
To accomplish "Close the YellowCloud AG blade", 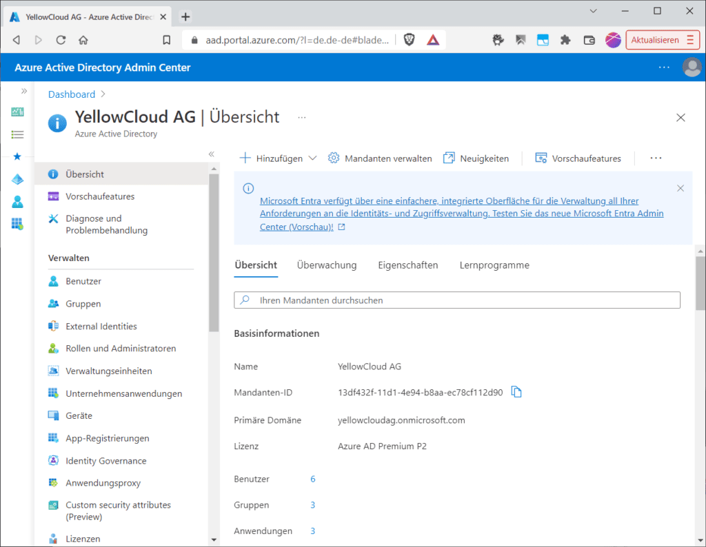I will pyautogui.click(x=680, y=118).
